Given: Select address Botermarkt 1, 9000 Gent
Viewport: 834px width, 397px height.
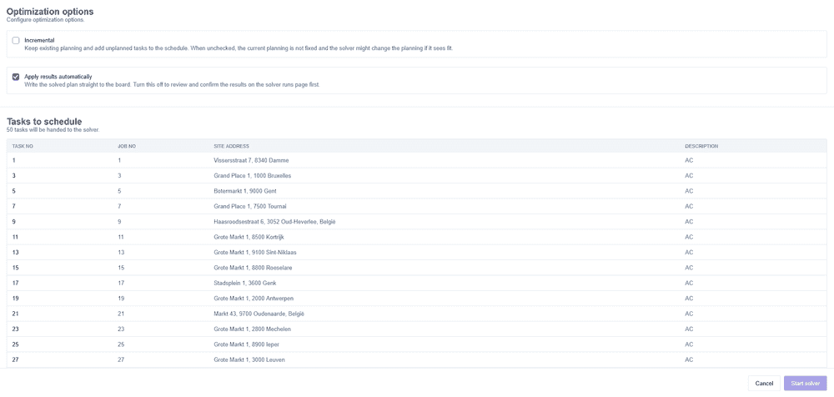Looking at the screenshot, I should click(244, 191).
